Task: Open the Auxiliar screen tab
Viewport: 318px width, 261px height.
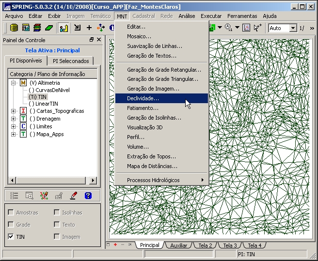Action: pyautogui.click(x=178, y=246)
